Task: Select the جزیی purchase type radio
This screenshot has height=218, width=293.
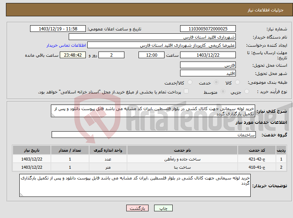Action: tap(247, 91)
